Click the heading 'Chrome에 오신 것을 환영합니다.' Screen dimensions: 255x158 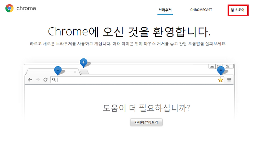pos(129,32)
